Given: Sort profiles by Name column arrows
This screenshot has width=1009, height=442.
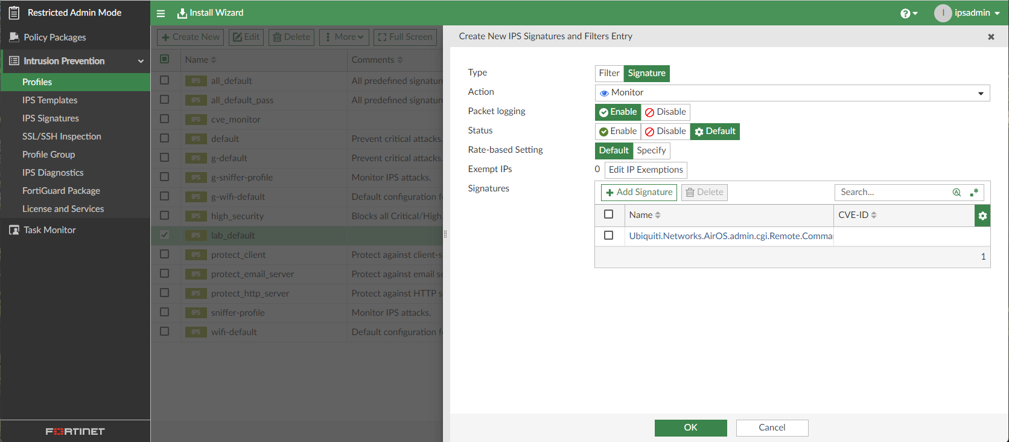Looking at the screenshot, I should tap(214, 60).
